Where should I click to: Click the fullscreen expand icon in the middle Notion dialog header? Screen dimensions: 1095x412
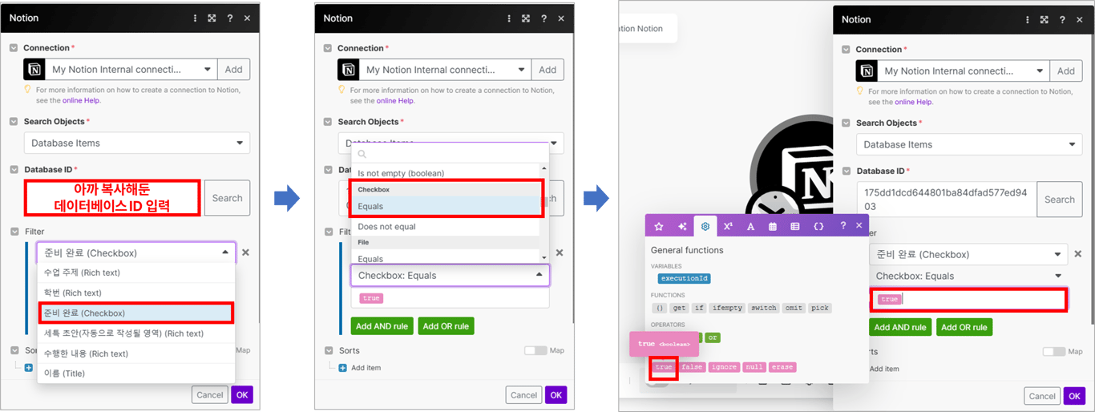526,18
